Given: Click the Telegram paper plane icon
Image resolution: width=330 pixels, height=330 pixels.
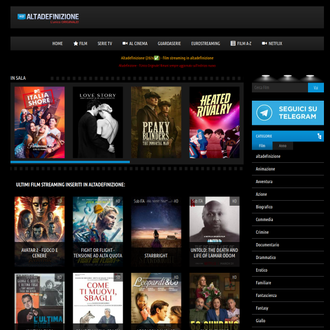Looking at the screenshot, I should coord(266,113).
